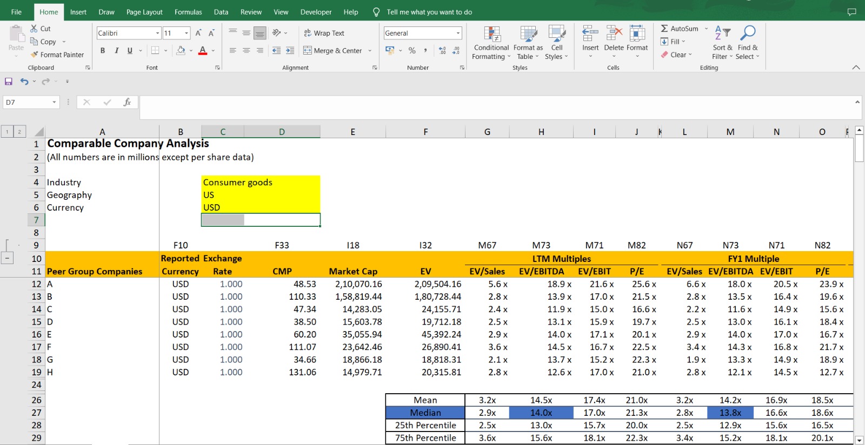Open Sort & Filter options
Image resolution: width=865 pixels, height=445 pixels.
point(723,43)
